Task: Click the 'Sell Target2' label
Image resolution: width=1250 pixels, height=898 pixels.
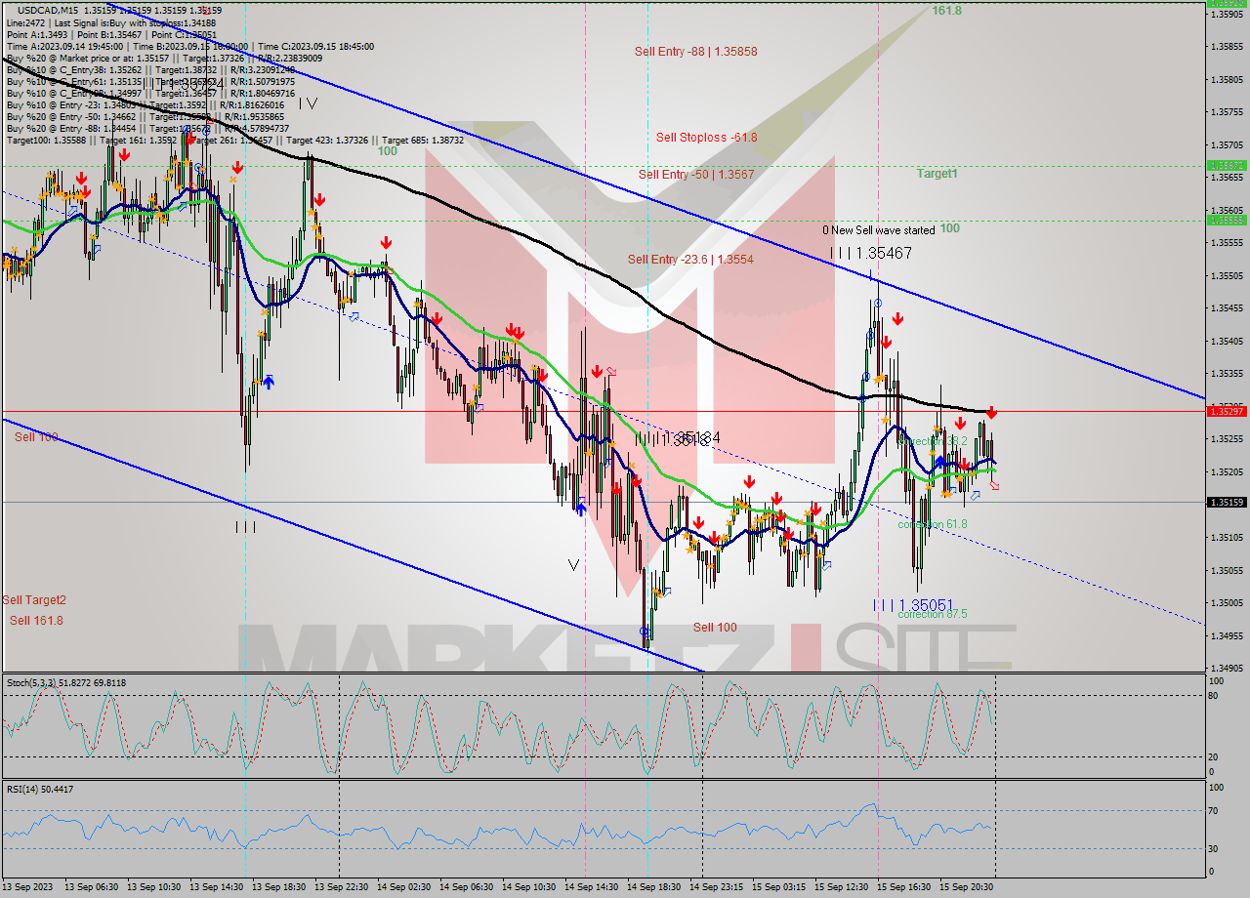Action: (34, 600)
